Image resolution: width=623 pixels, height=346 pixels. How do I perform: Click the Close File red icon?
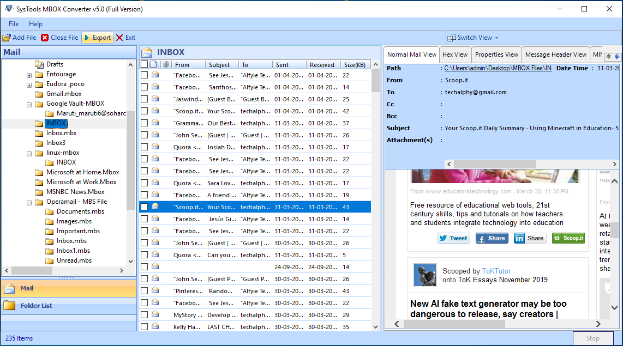[45, 38]
